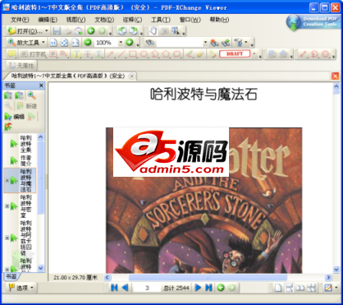Viewport: 343px width, 305px height.
Task: Open the 100% zoom level dropdown
Action: click(x=121, y=43)
